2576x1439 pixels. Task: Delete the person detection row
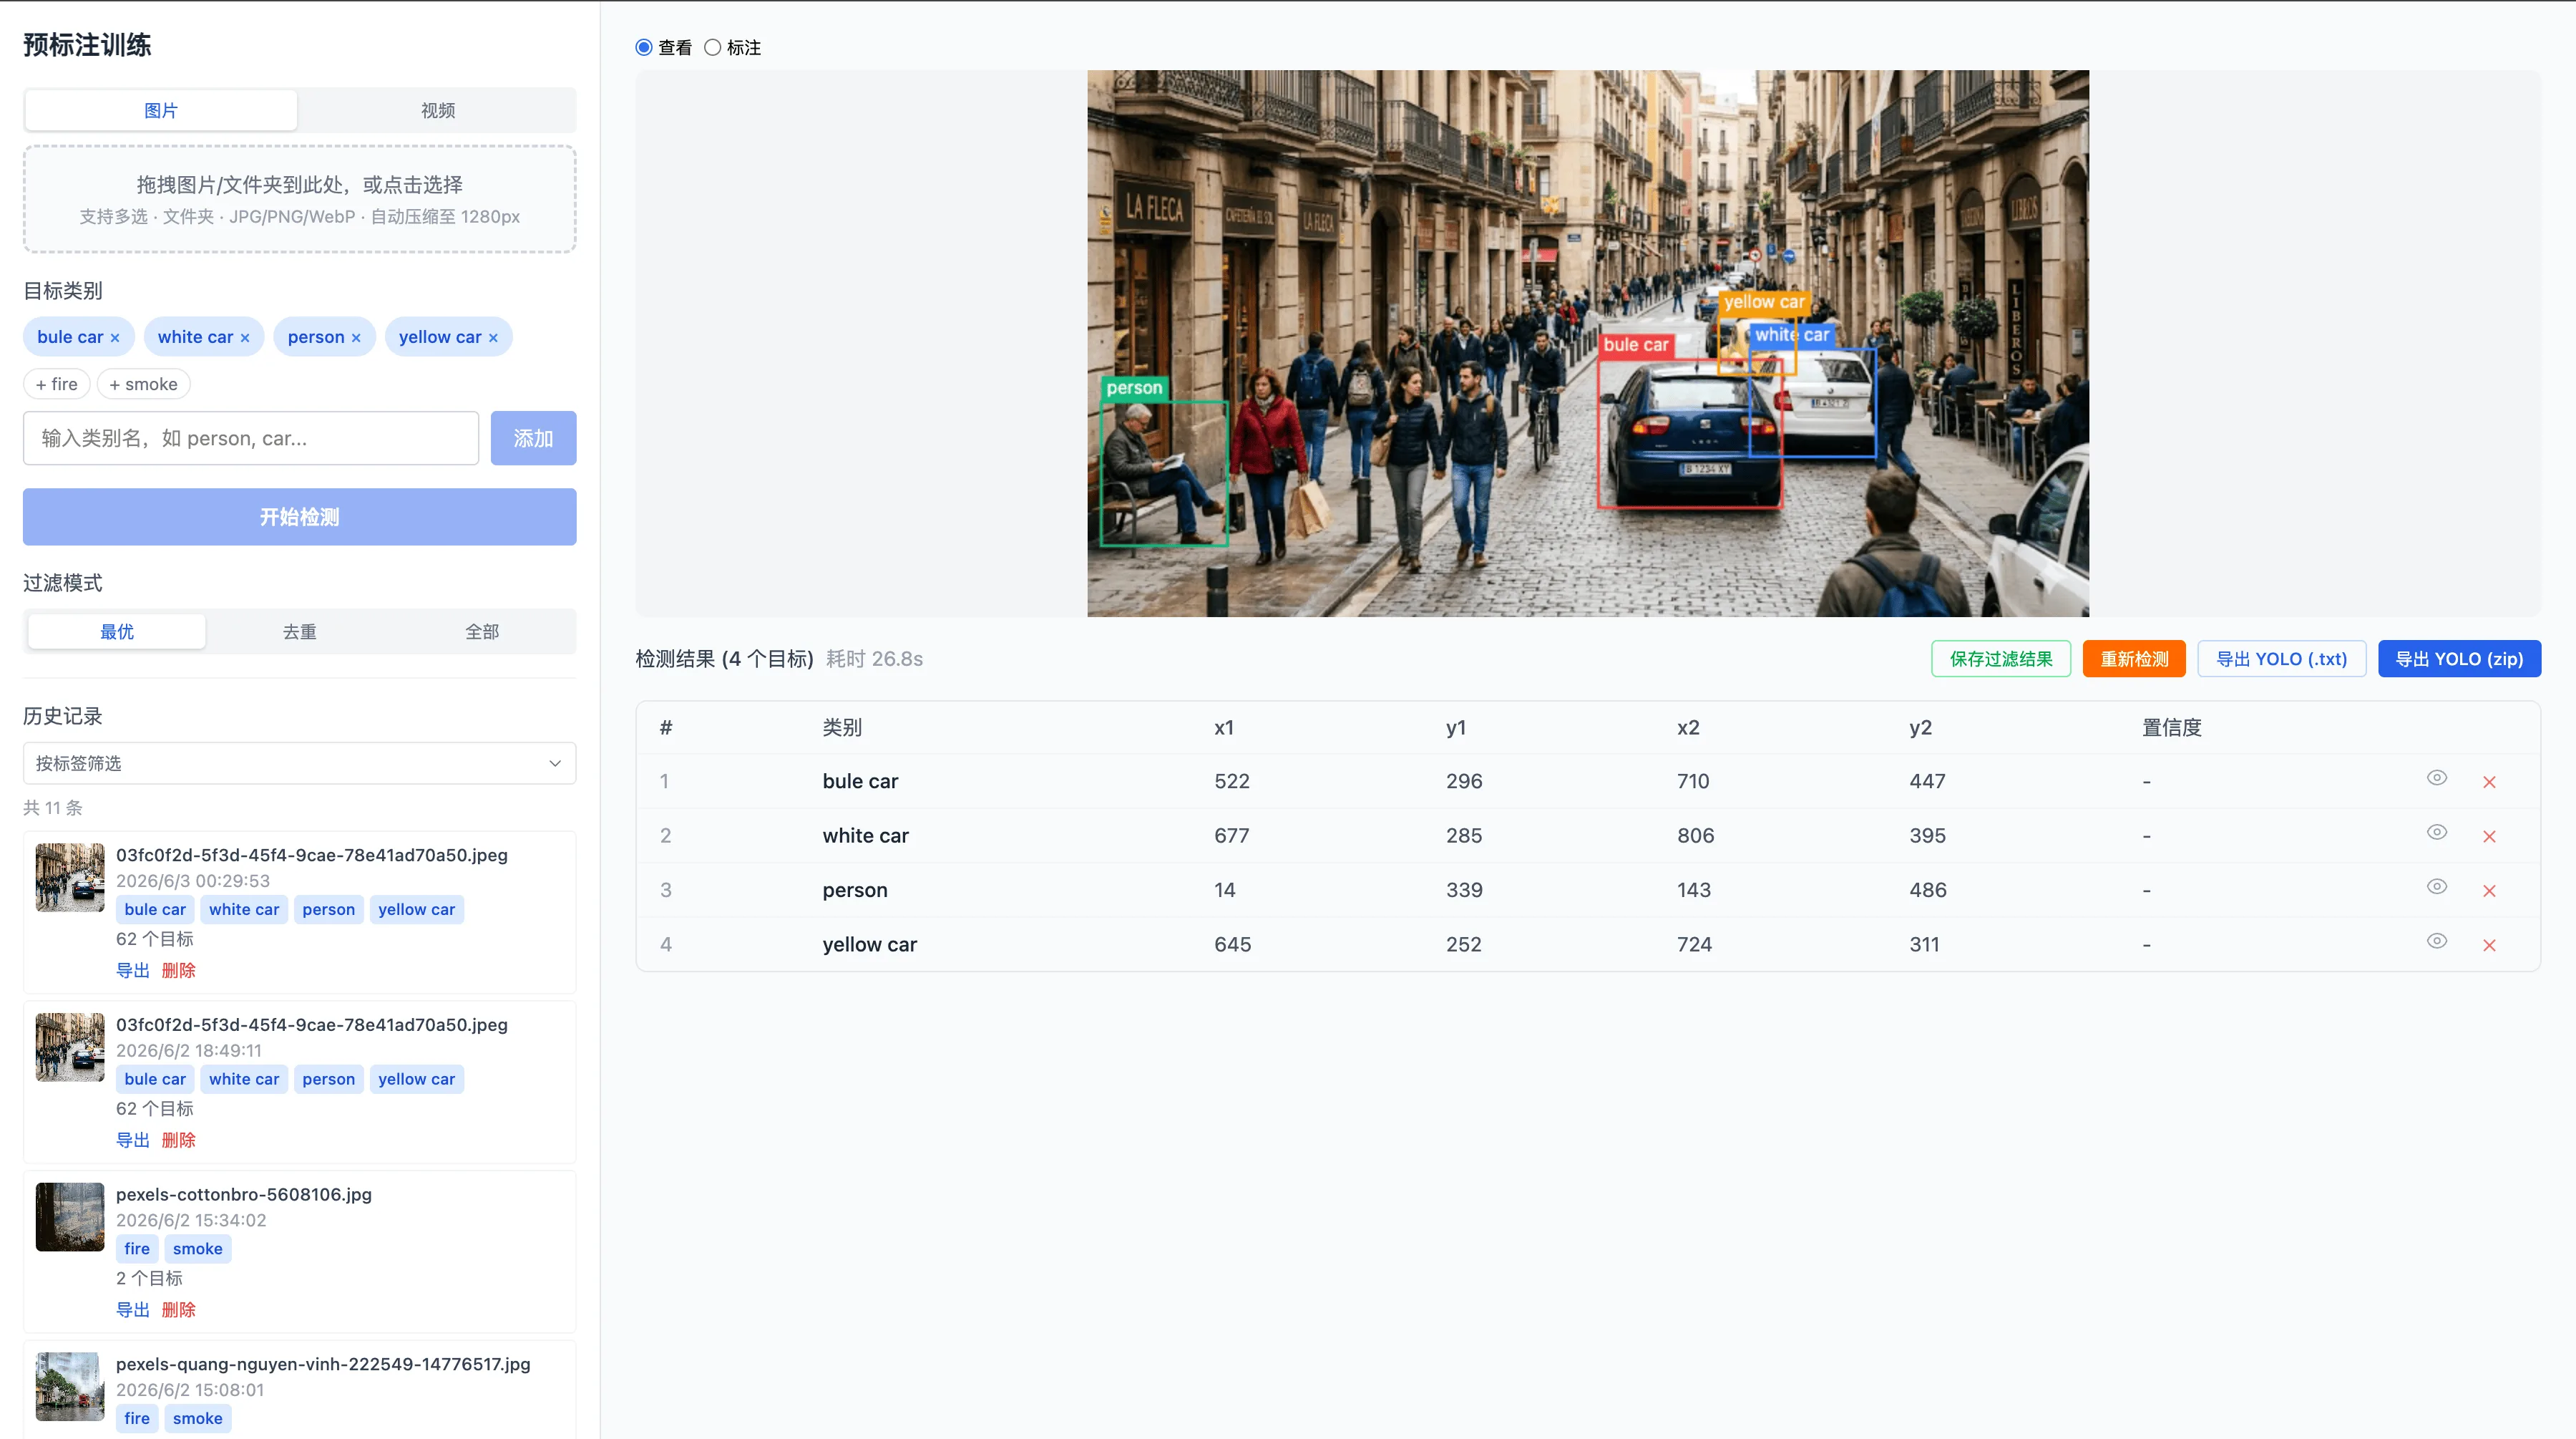point(2489,891)
